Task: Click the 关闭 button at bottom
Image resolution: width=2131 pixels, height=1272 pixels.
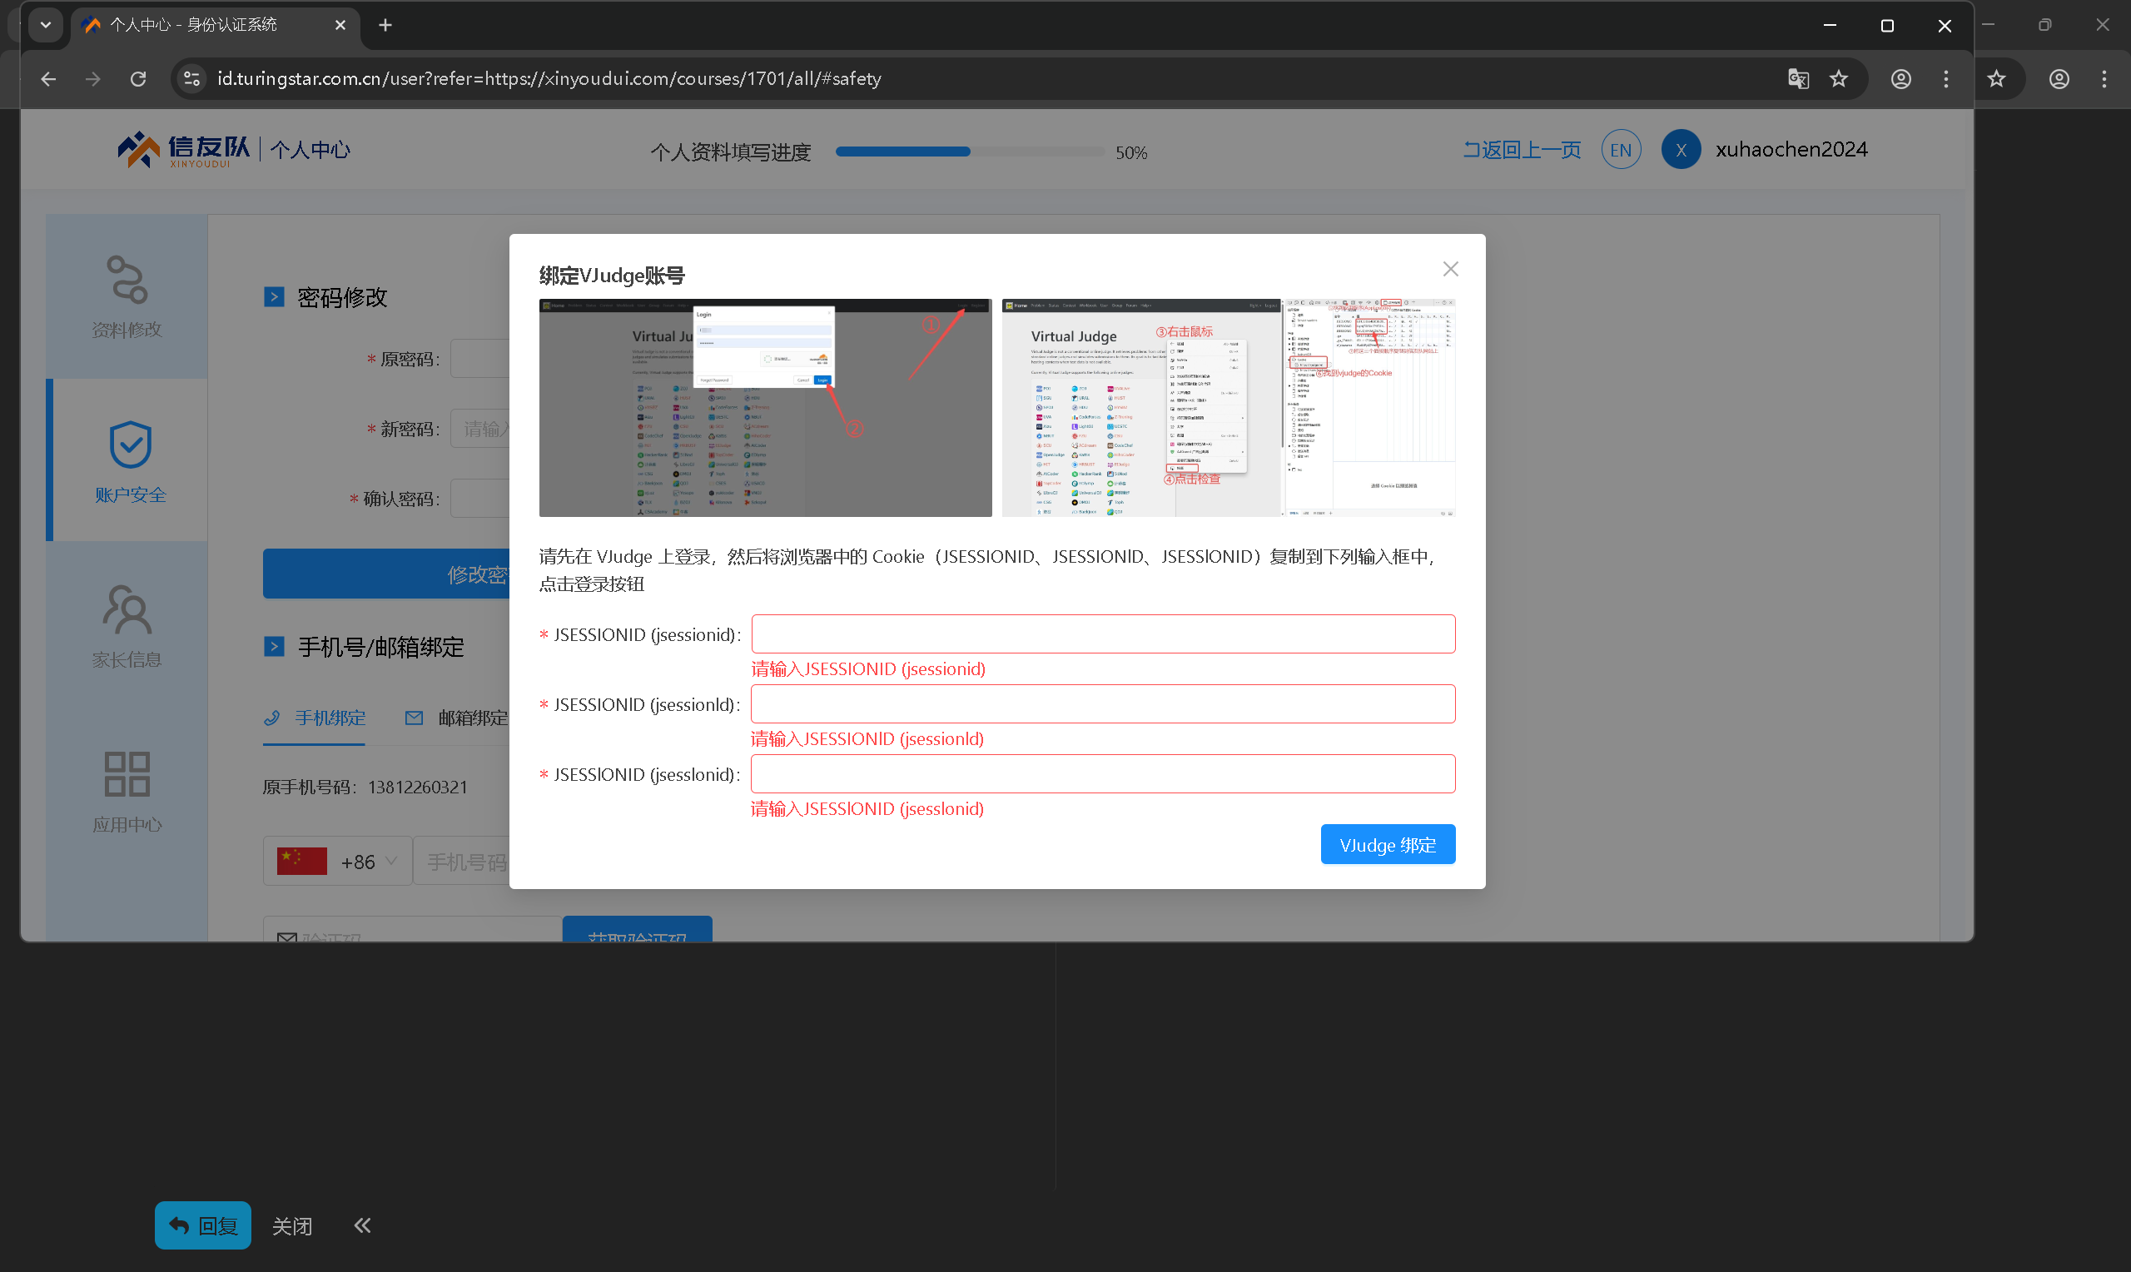Action: [x=292, y=1225]
